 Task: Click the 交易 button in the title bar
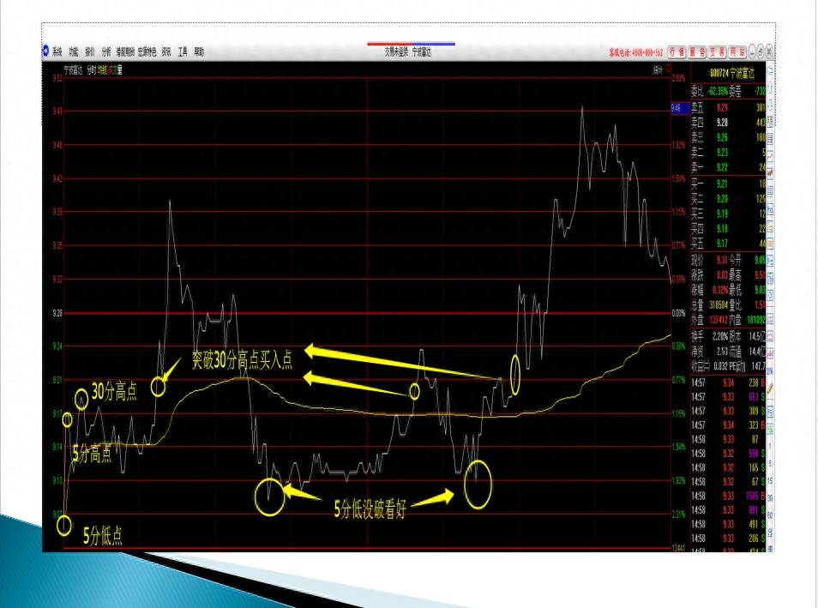717,51
